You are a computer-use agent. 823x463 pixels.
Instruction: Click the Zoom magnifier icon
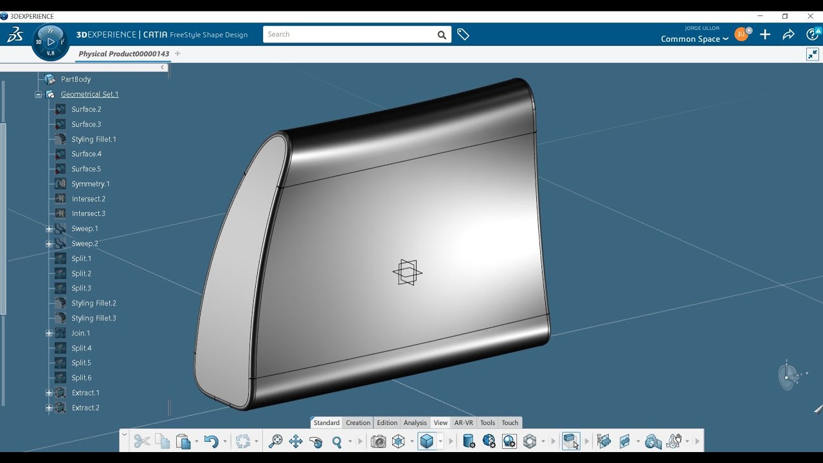point(336,442)
